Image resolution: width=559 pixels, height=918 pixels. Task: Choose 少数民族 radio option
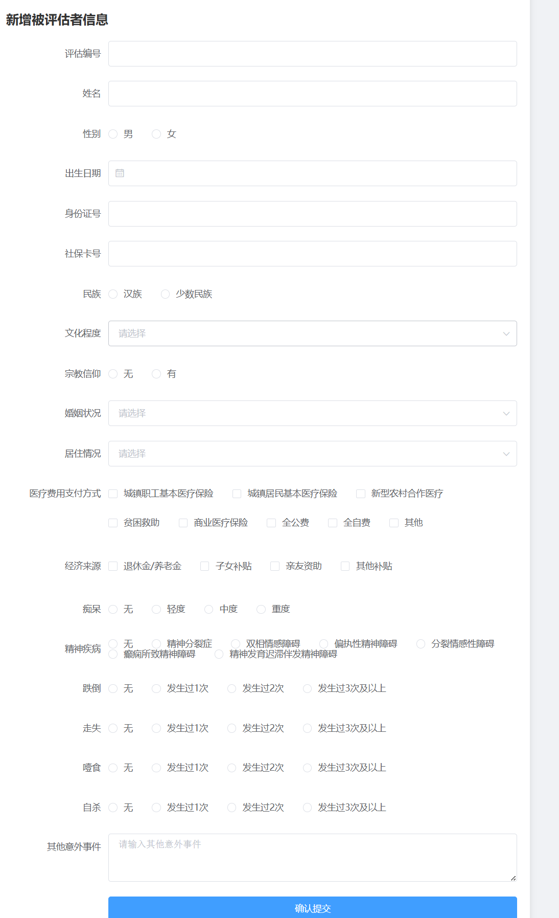coord(165,294)
